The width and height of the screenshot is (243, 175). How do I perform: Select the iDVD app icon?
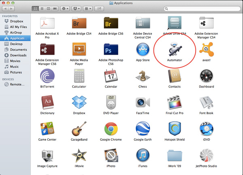207,129
